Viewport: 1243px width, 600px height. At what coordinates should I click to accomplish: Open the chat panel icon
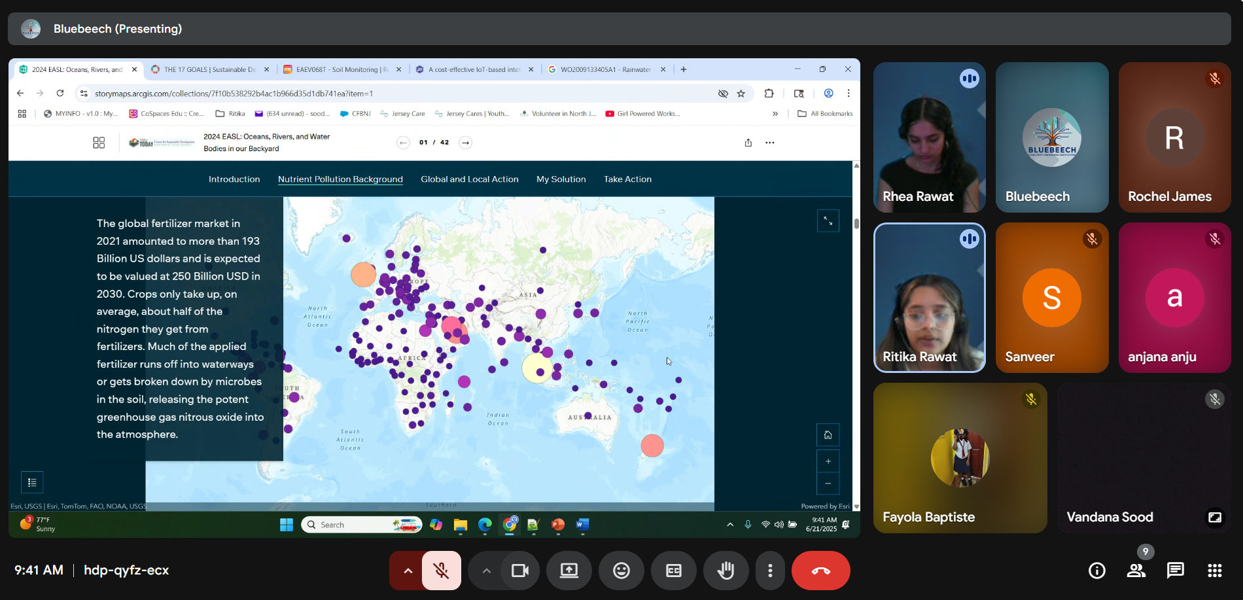pyautogui.click(x=1175, y=571)
